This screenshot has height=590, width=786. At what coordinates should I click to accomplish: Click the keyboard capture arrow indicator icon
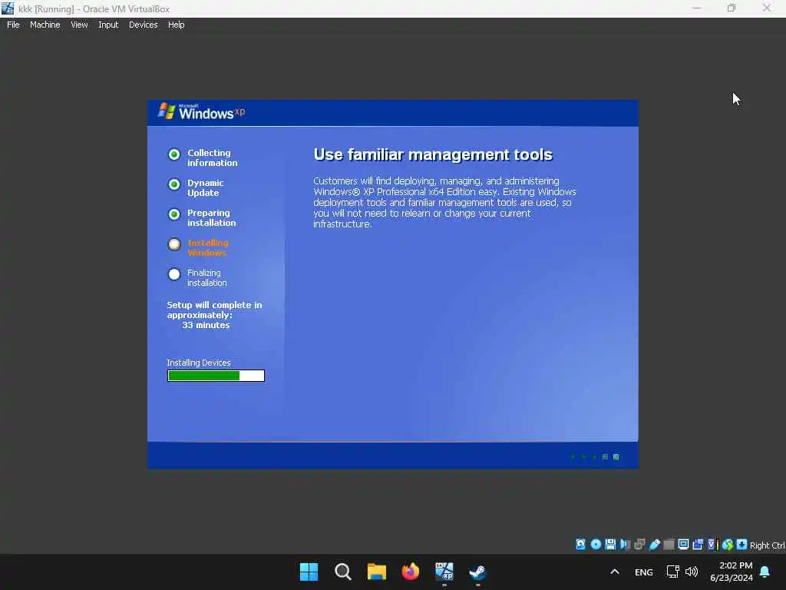pos(742,545)
